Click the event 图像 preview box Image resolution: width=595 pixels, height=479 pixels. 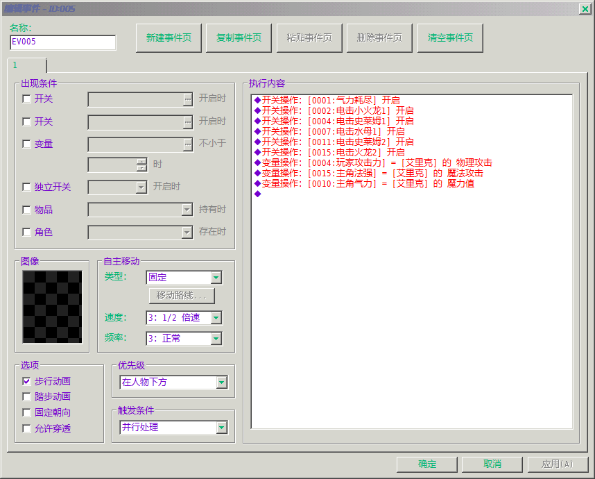pos(52,307)
